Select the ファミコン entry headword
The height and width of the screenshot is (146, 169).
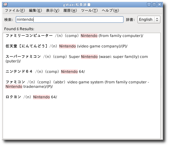(x=15, y=82)
